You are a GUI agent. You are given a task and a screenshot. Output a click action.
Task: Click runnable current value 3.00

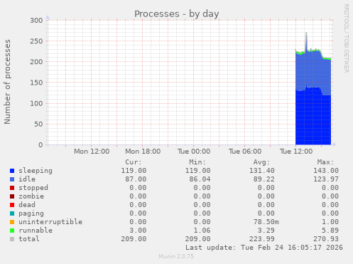138,231
